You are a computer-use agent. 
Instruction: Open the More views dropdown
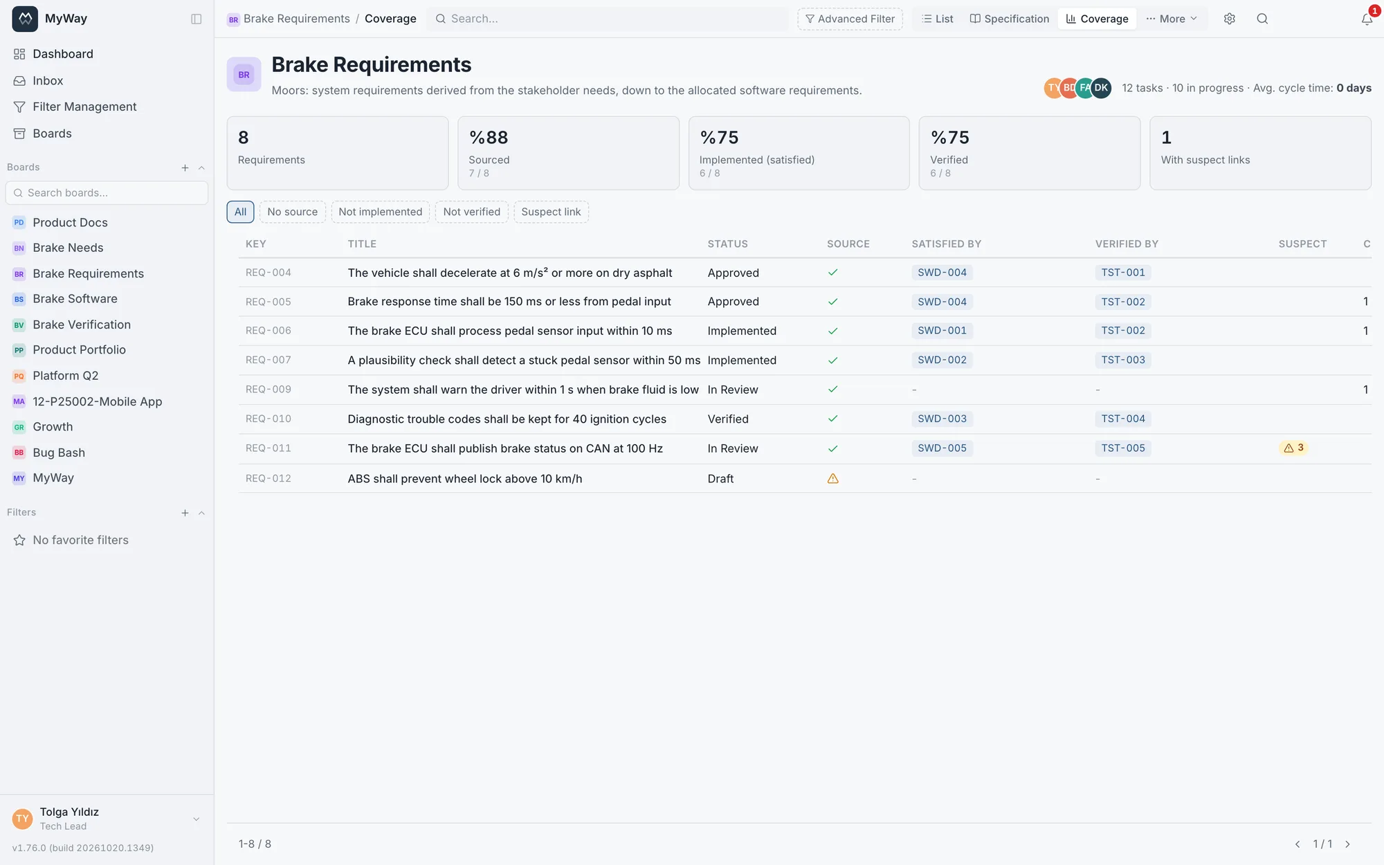1172,19
